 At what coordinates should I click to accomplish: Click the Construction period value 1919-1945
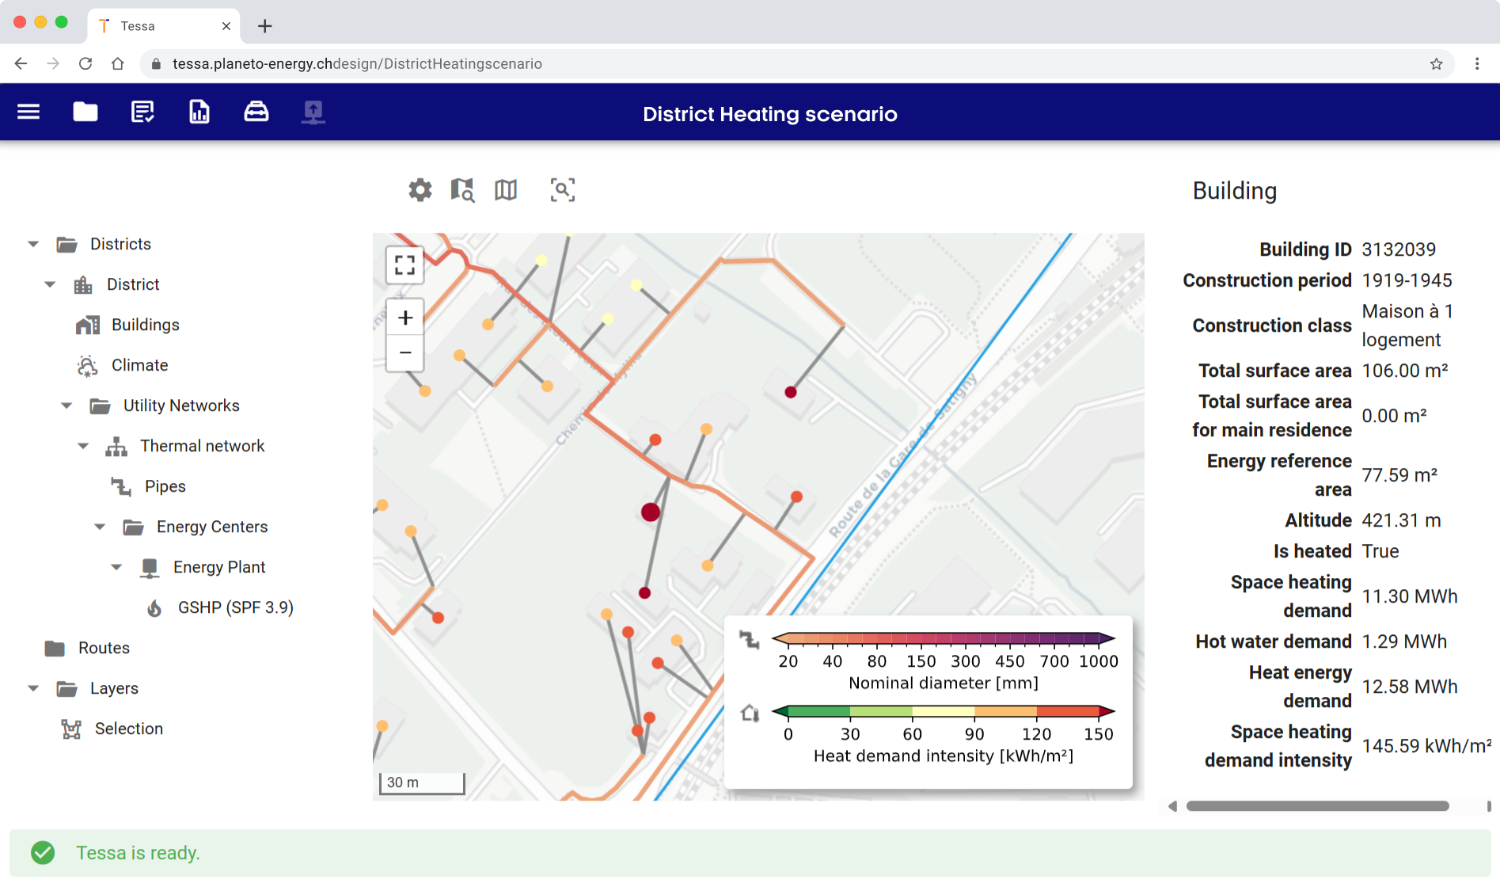pyautogui.click(x=1407, y=280)
